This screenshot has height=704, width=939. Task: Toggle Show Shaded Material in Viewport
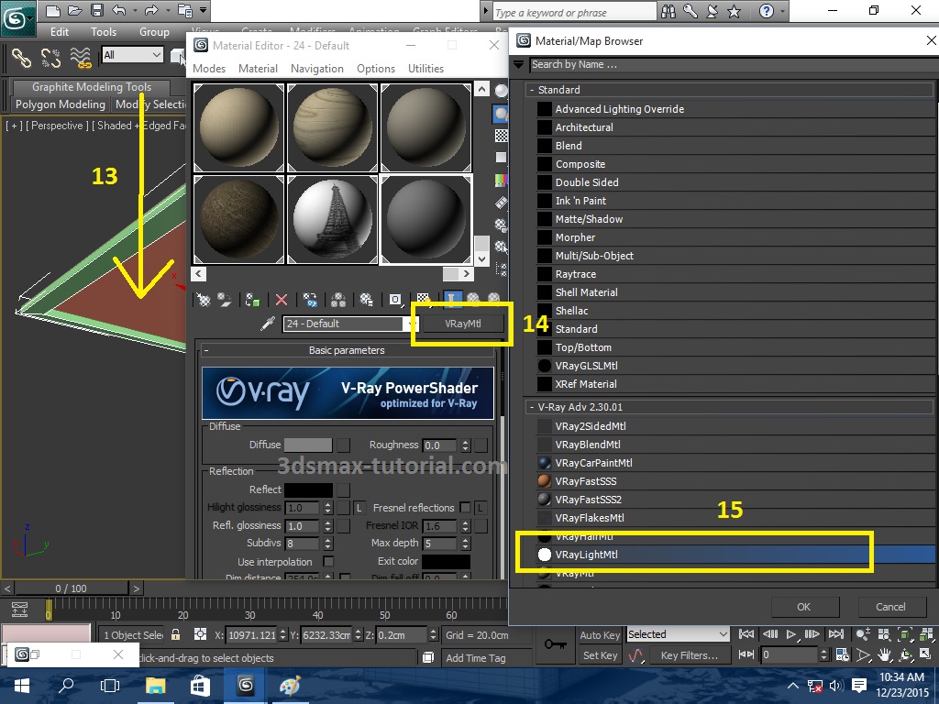click(x=424, y=300)
